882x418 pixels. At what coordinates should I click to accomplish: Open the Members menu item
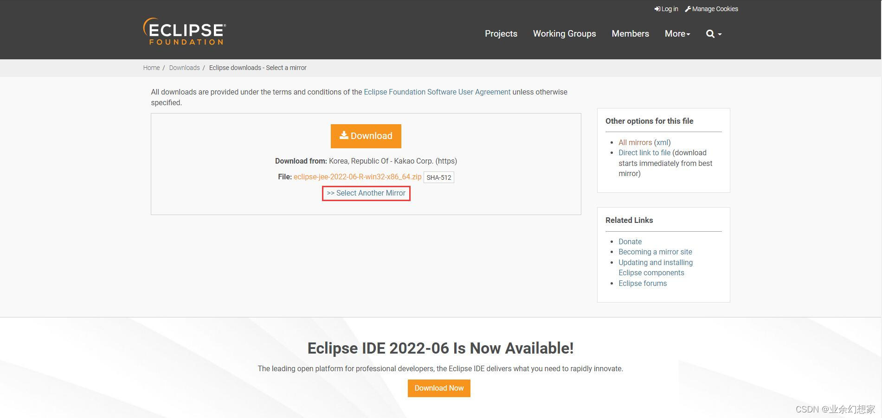pyautogui.click(x=630, y=33)
